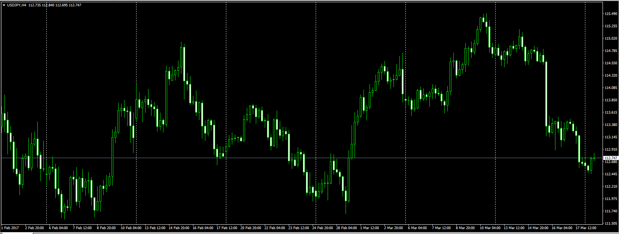Click the 24 Feb 20:00 time marker

pos(322,228)
